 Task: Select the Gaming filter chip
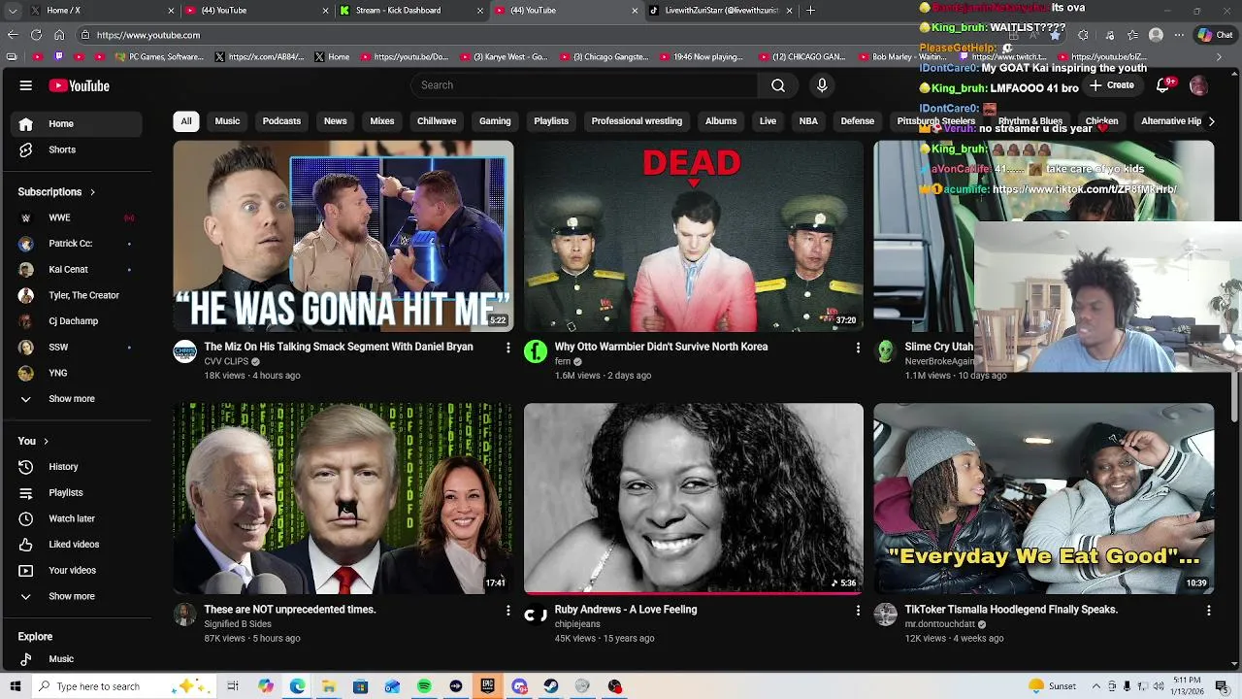click(495, 121)
